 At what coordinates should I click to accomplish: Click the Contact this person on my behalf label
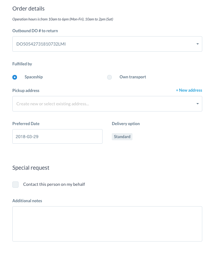click(x=54, y=184)
